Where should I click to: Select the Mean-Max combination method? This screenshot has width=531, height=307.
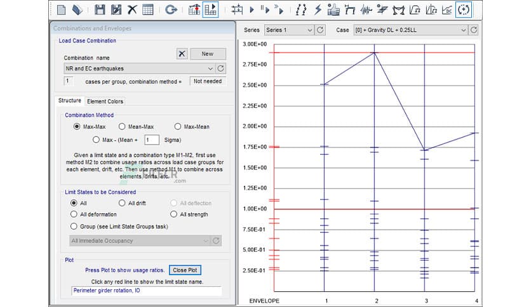click(122, 126)
